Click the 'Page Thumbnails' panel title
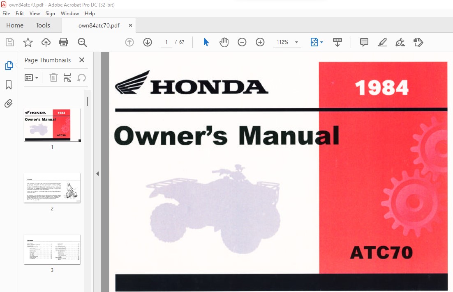453x292 pixels. point(48,60)
